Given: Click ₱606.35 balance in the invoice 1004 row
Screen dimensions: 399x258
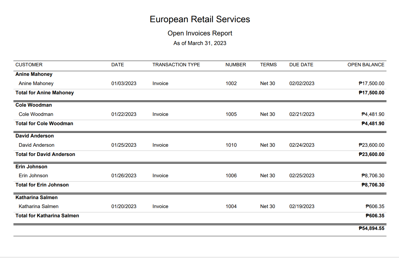Looking at the screenshot, I should coord(375,207).
